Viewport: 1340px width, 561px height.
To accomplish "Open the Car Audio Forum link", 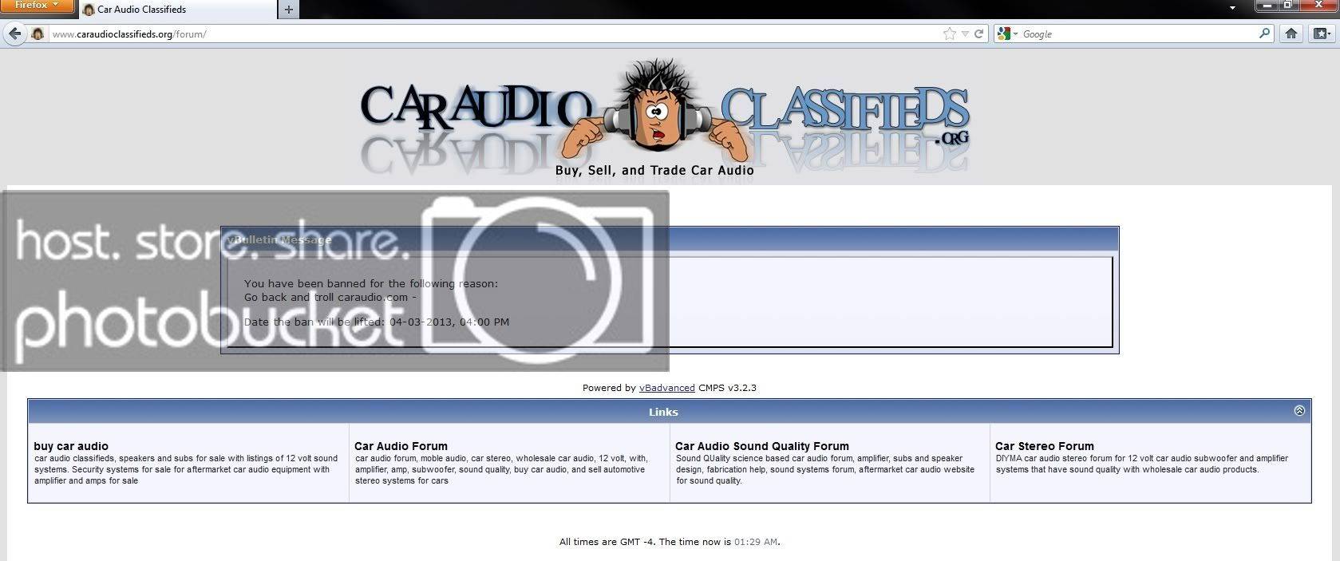I will tap(401, 446).
